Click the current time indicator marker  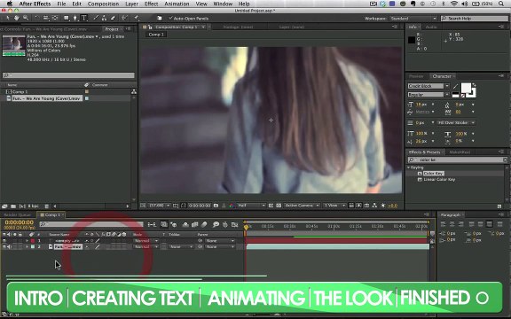(x=247, y=227)
